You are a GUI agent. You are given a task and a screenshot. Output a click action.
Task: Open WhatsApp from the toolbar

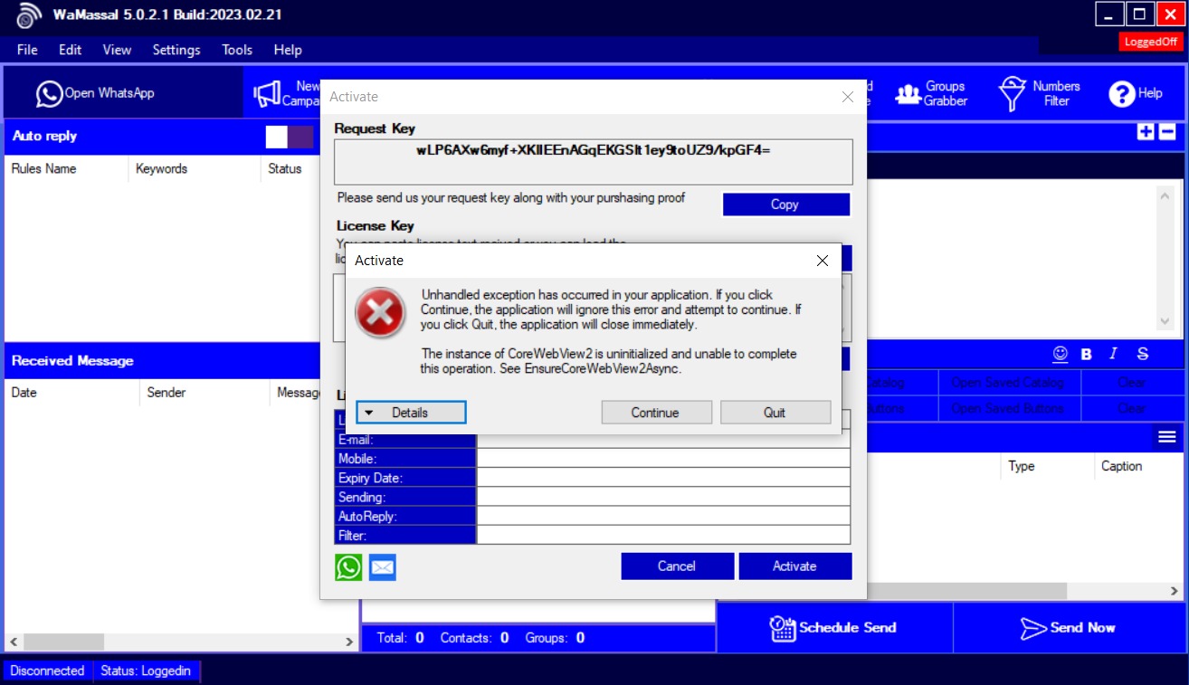click(x=95, y=93)
